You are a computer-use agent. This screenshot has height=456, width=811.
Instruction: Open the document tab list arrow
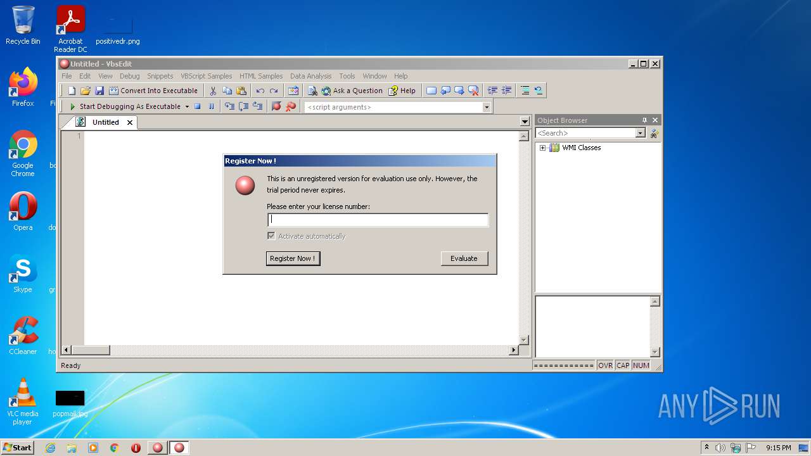[x=525, y=121]
